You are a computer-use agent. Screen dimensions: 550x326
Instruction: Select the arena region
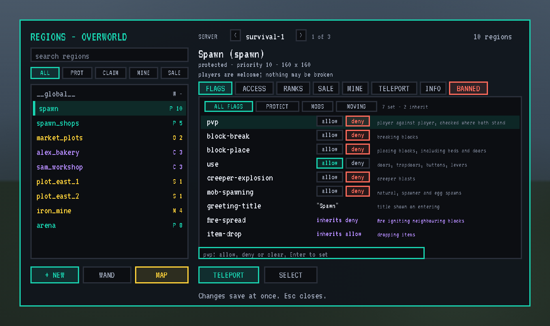[110, 225]
